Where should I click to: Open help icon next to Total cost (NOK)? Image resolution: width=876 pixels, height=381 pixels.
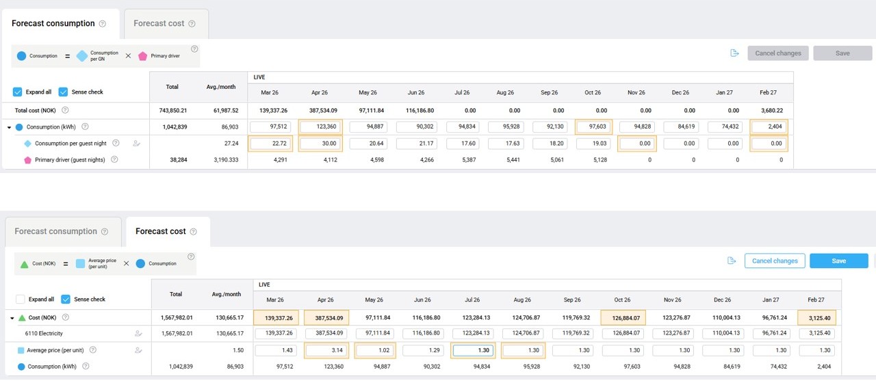pyautogui.click(x=65, y=110)
